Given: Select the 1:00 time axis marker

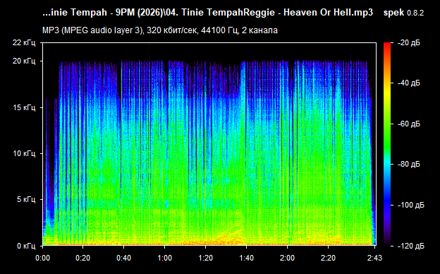Looking at the screenshot, I should (165, 258).
